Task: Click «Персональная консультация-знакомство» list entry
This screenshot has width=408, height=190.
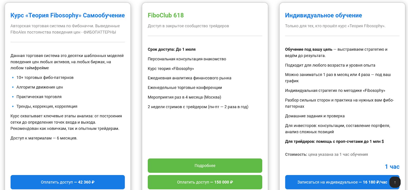Action: [187, 59]
